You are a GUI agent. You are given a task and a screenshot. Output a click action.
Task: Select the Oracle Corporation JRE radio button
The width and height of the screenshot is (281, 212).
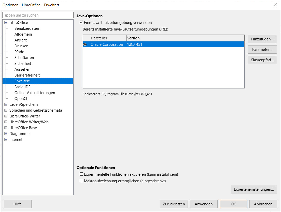coord(85,44)
